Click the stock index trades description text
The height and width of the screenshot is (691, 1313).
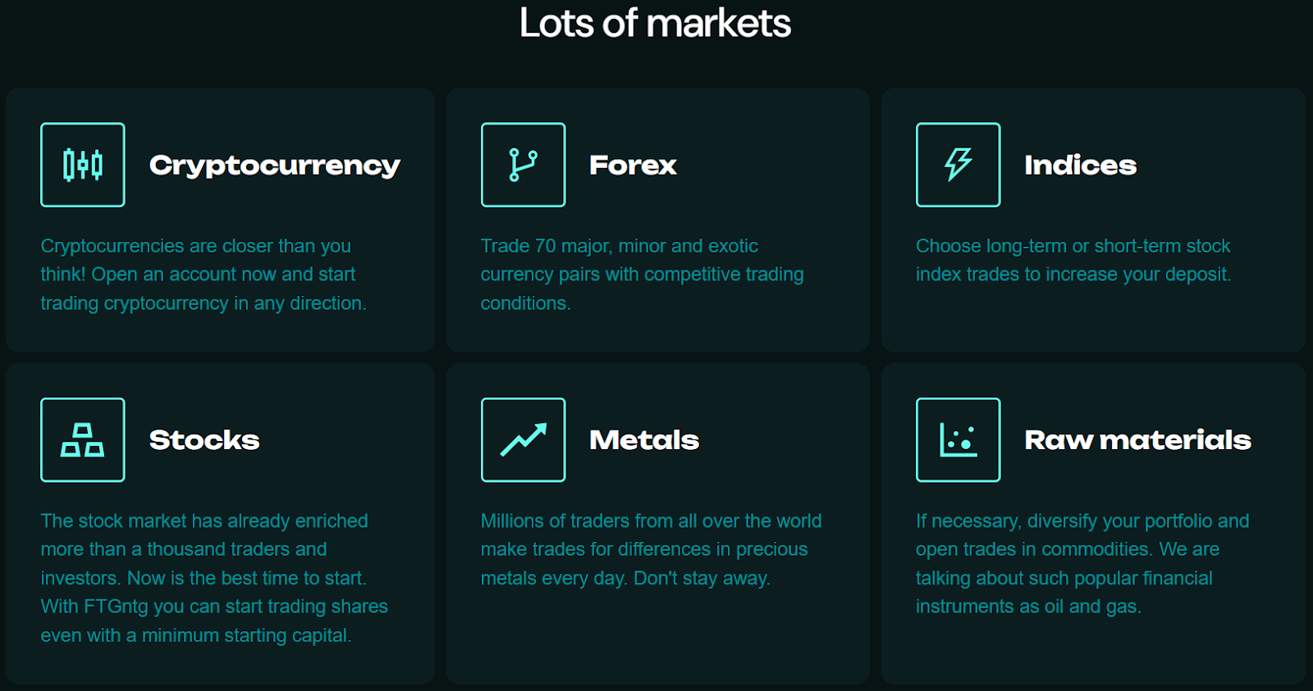pyautogui.click(x=1073, y=260)
